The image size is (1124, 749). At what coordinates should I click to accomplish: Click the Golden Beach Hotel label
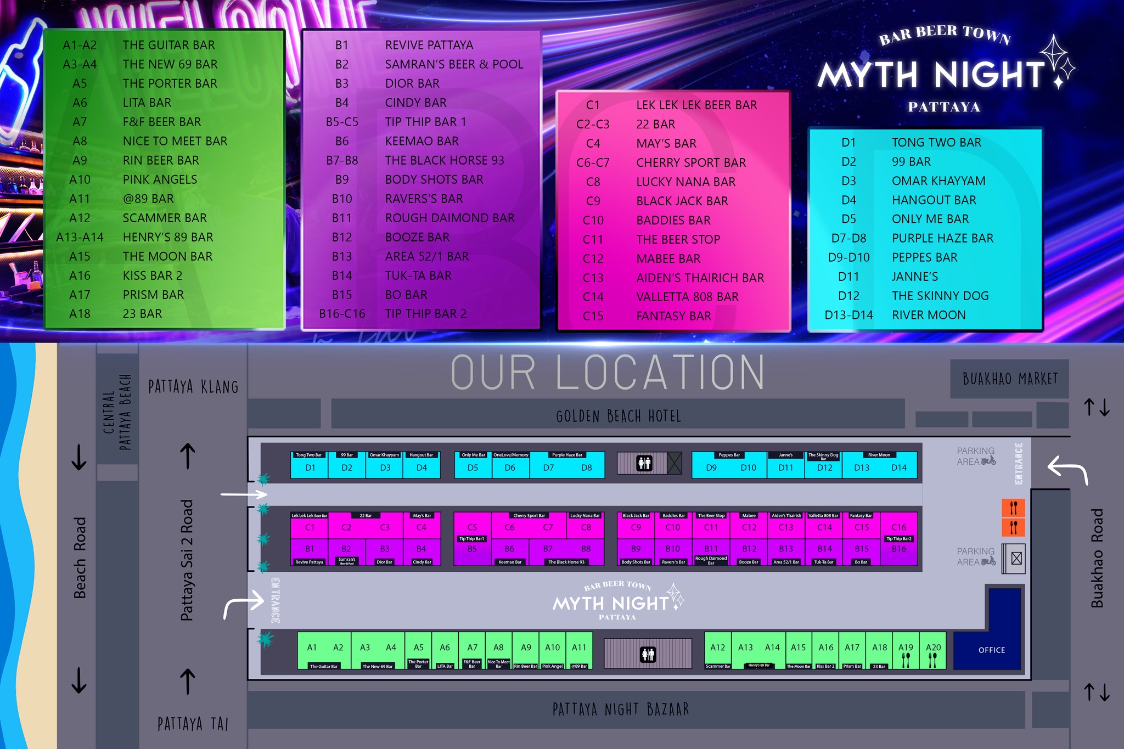click(619, 416)
